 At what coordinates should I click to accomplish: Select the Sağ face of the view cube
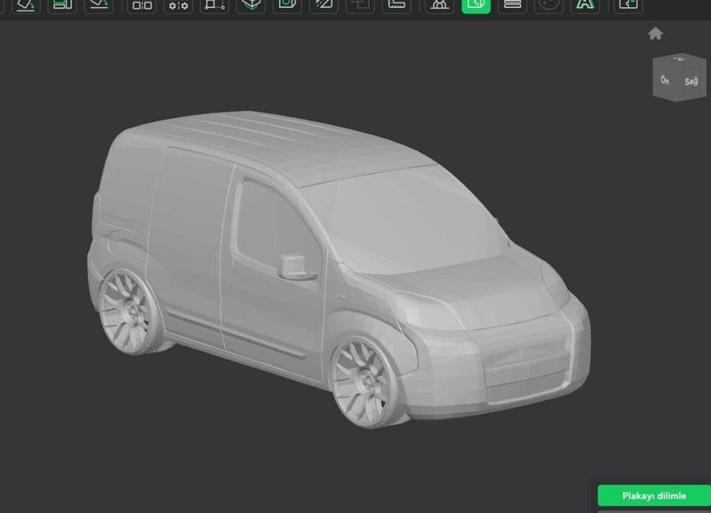click(691, 82)
